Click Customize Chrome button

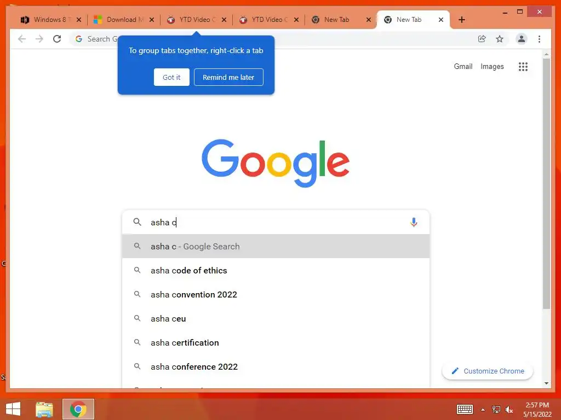(x=487, y=371)
